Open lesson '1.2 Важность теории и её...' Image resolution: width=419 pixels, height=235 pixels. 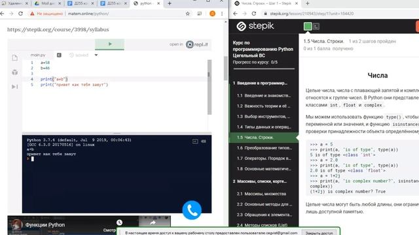click(x=263, y=106)
